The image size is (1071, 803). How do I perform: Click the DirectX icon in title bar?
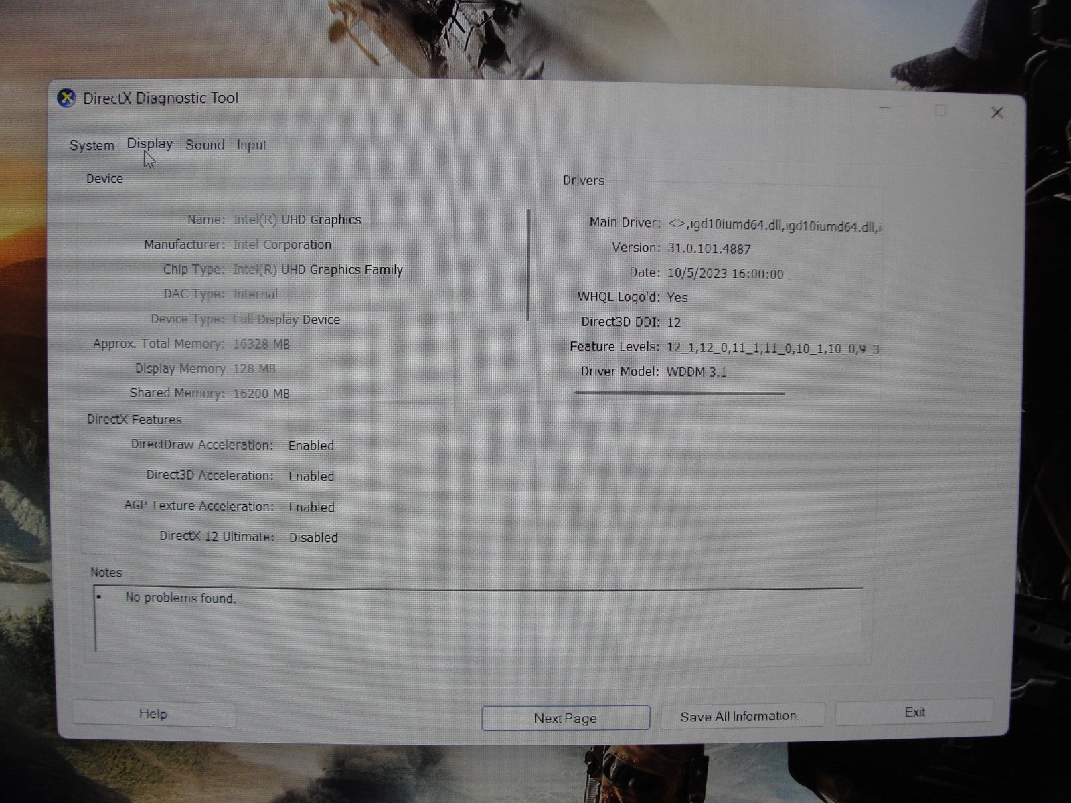coord(66,98)
